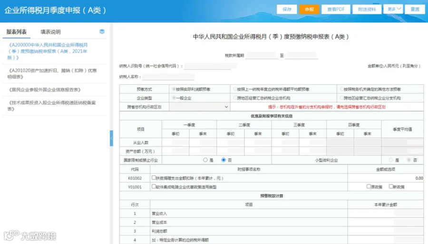Click the 附送资料 button
This screenshot has width=428, height=244.
pyautogui.click(x=367, y=10)
